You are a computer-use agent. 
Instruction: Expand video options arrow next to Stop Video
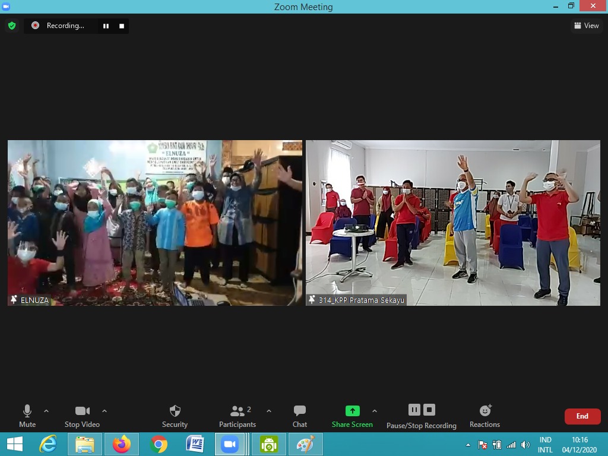pyautogui.click(x=104, y=411)
